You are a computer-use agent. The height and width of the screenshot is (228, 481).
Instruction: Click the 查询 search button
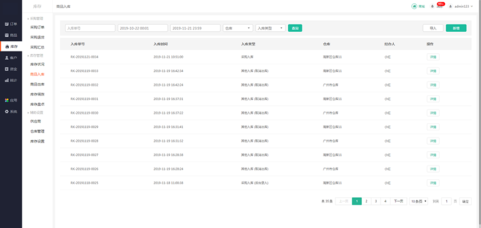(x=295, y=28)
